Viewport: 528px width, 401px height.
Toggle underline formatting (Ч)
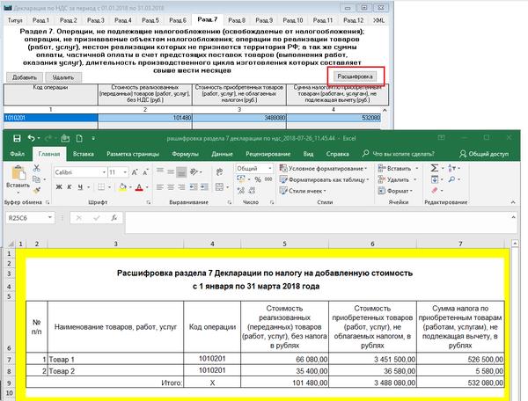(x=80, y=187)
